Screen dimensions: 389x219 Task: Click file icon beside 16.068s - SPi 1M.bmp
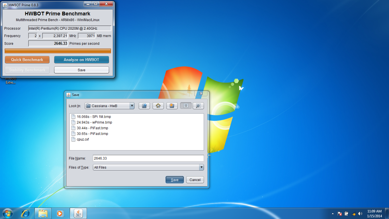tap(73, 117)
